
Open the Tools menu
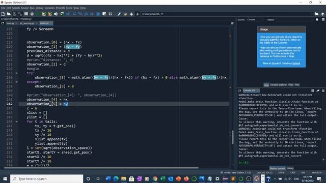pos(69,8)
